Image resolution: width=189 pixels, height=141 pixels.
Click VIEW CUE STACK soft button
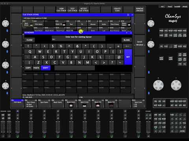(61, 10)
